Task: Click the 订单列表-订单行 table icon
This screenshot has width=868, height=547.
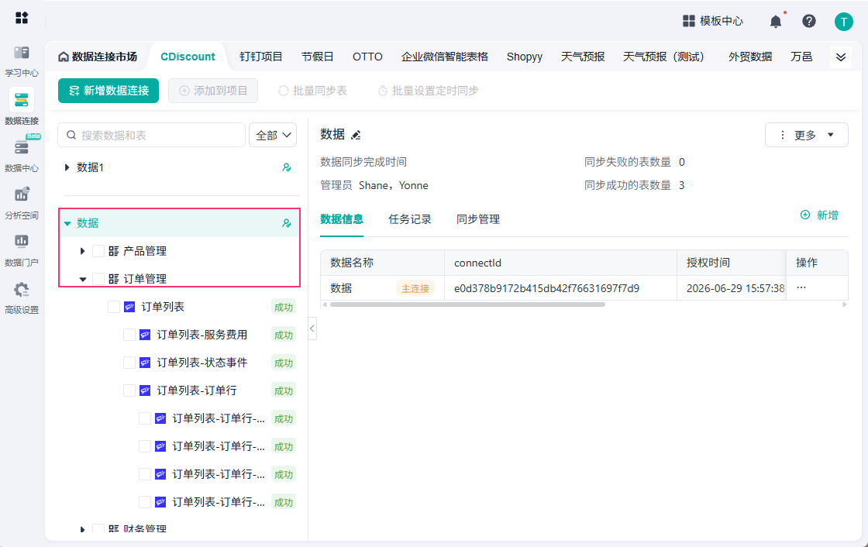Action: coord(145,390)
